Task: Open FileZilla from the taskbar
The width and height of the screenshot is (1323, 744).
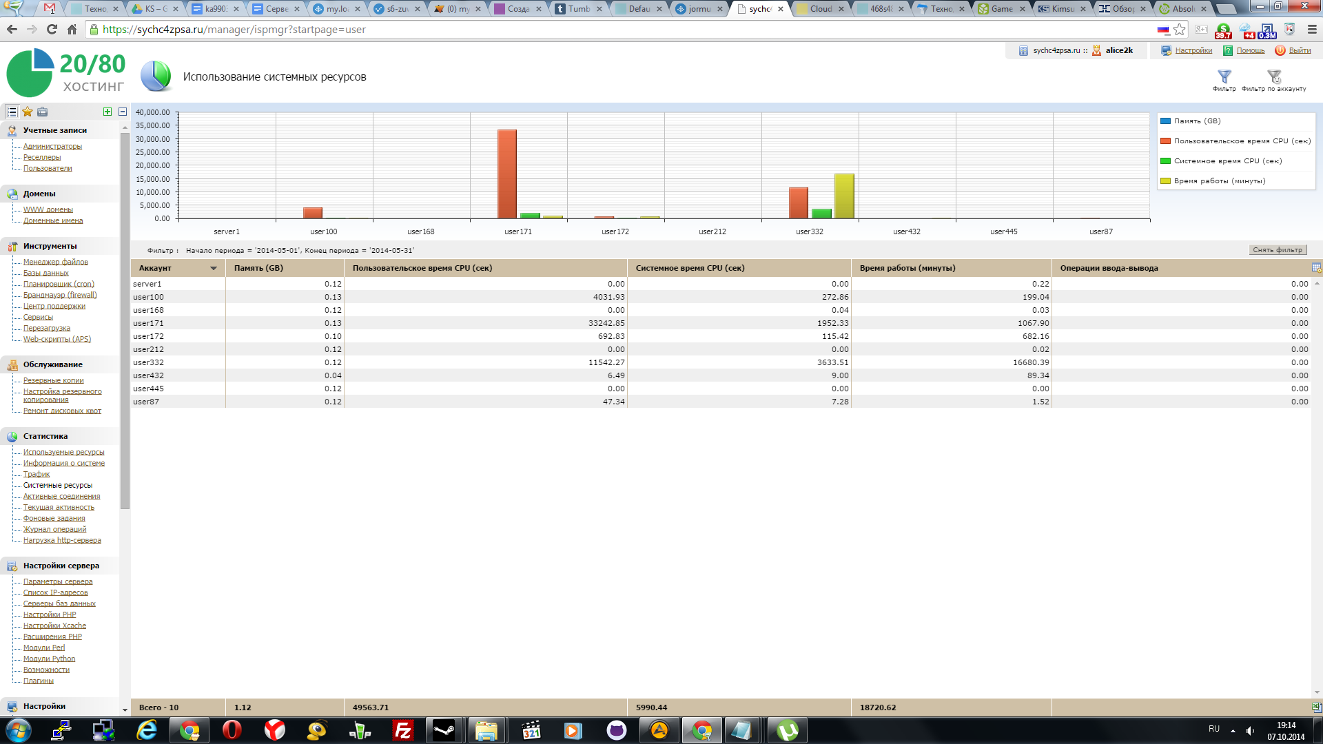Action: pyautogui.click(x=402, y=730)
